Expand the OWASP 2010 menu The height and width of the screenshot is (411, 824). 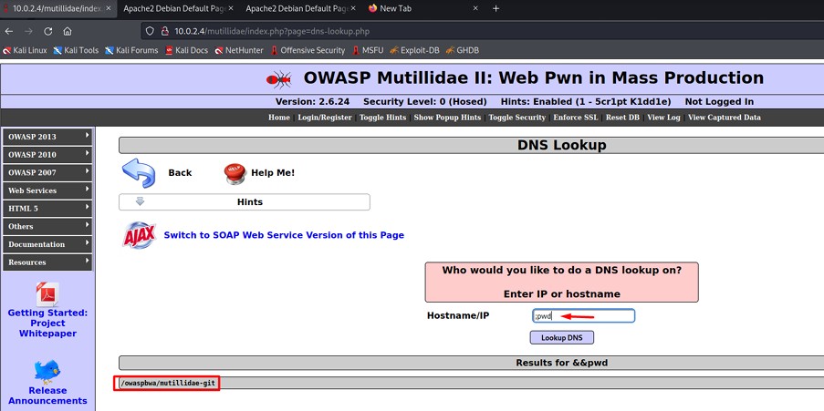[47, 154]
